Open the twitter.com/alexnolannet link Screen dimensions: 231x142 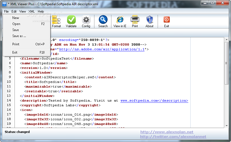[173, 137]
